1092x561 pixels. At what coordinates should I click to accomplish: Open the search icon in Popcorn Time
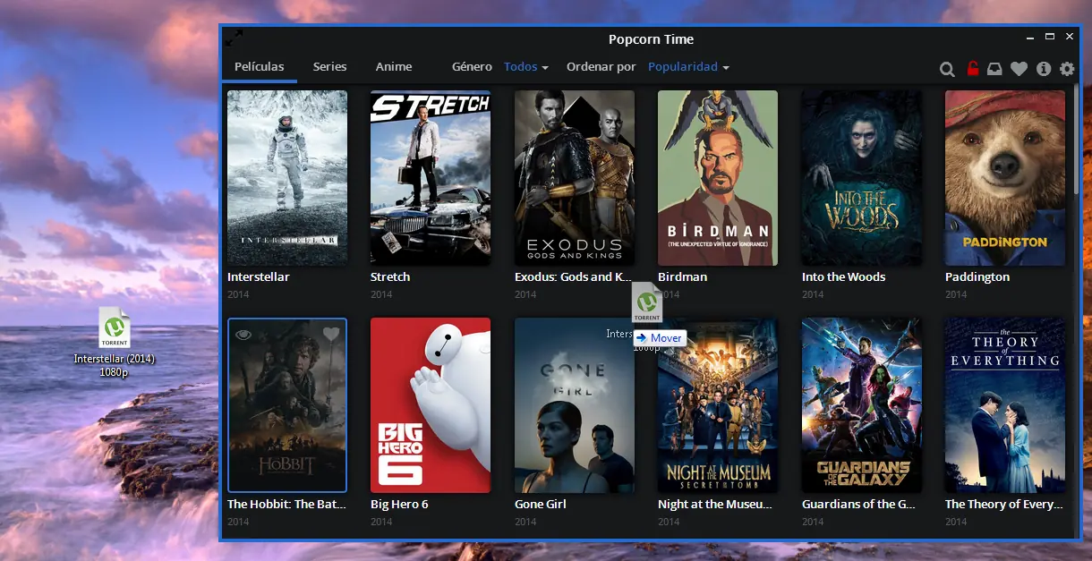(947, 69)
